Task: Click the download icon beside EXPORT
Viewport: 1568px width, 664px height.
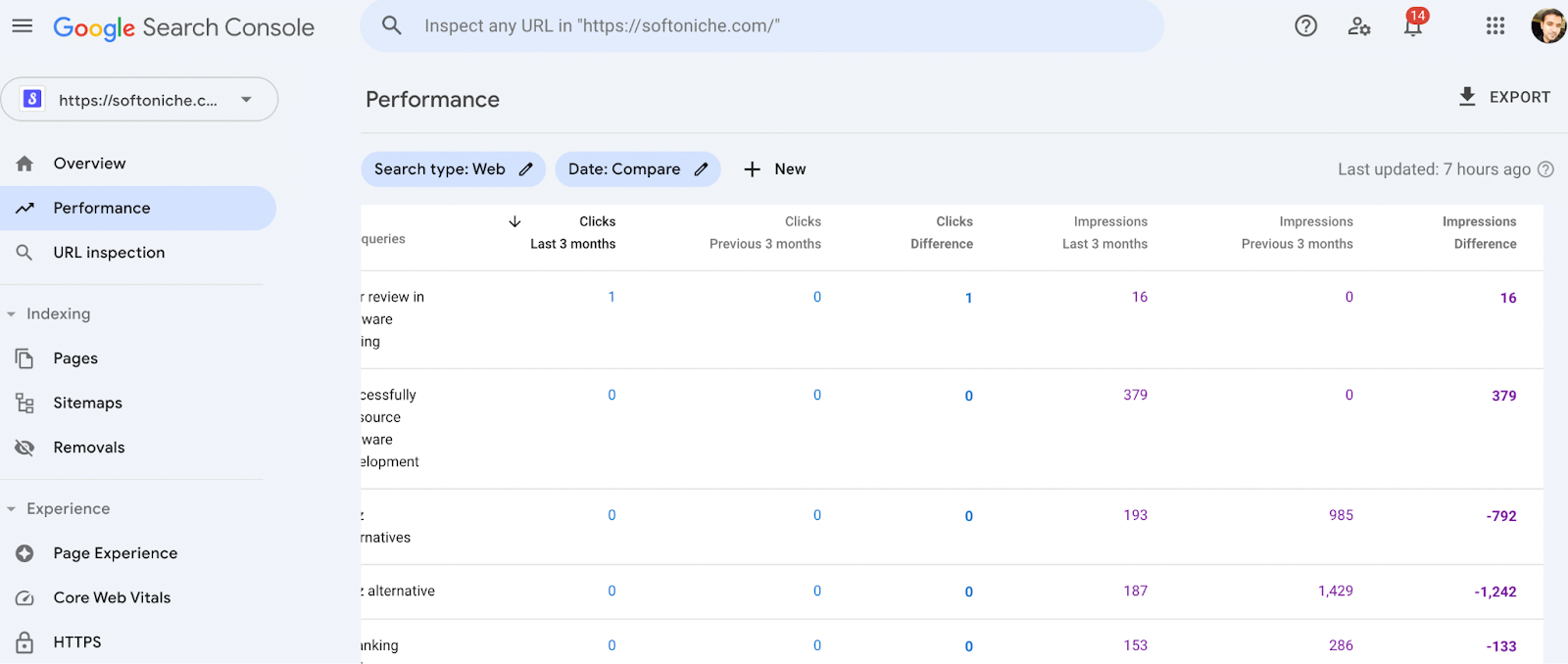Action: [x=1467, y=96]
